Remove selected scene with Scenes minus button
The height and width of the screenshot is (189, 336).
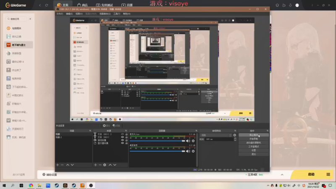click(62, 165)
